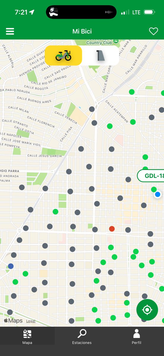Open the hamburger menu
The image size is (164, 356).
[10, 31]
